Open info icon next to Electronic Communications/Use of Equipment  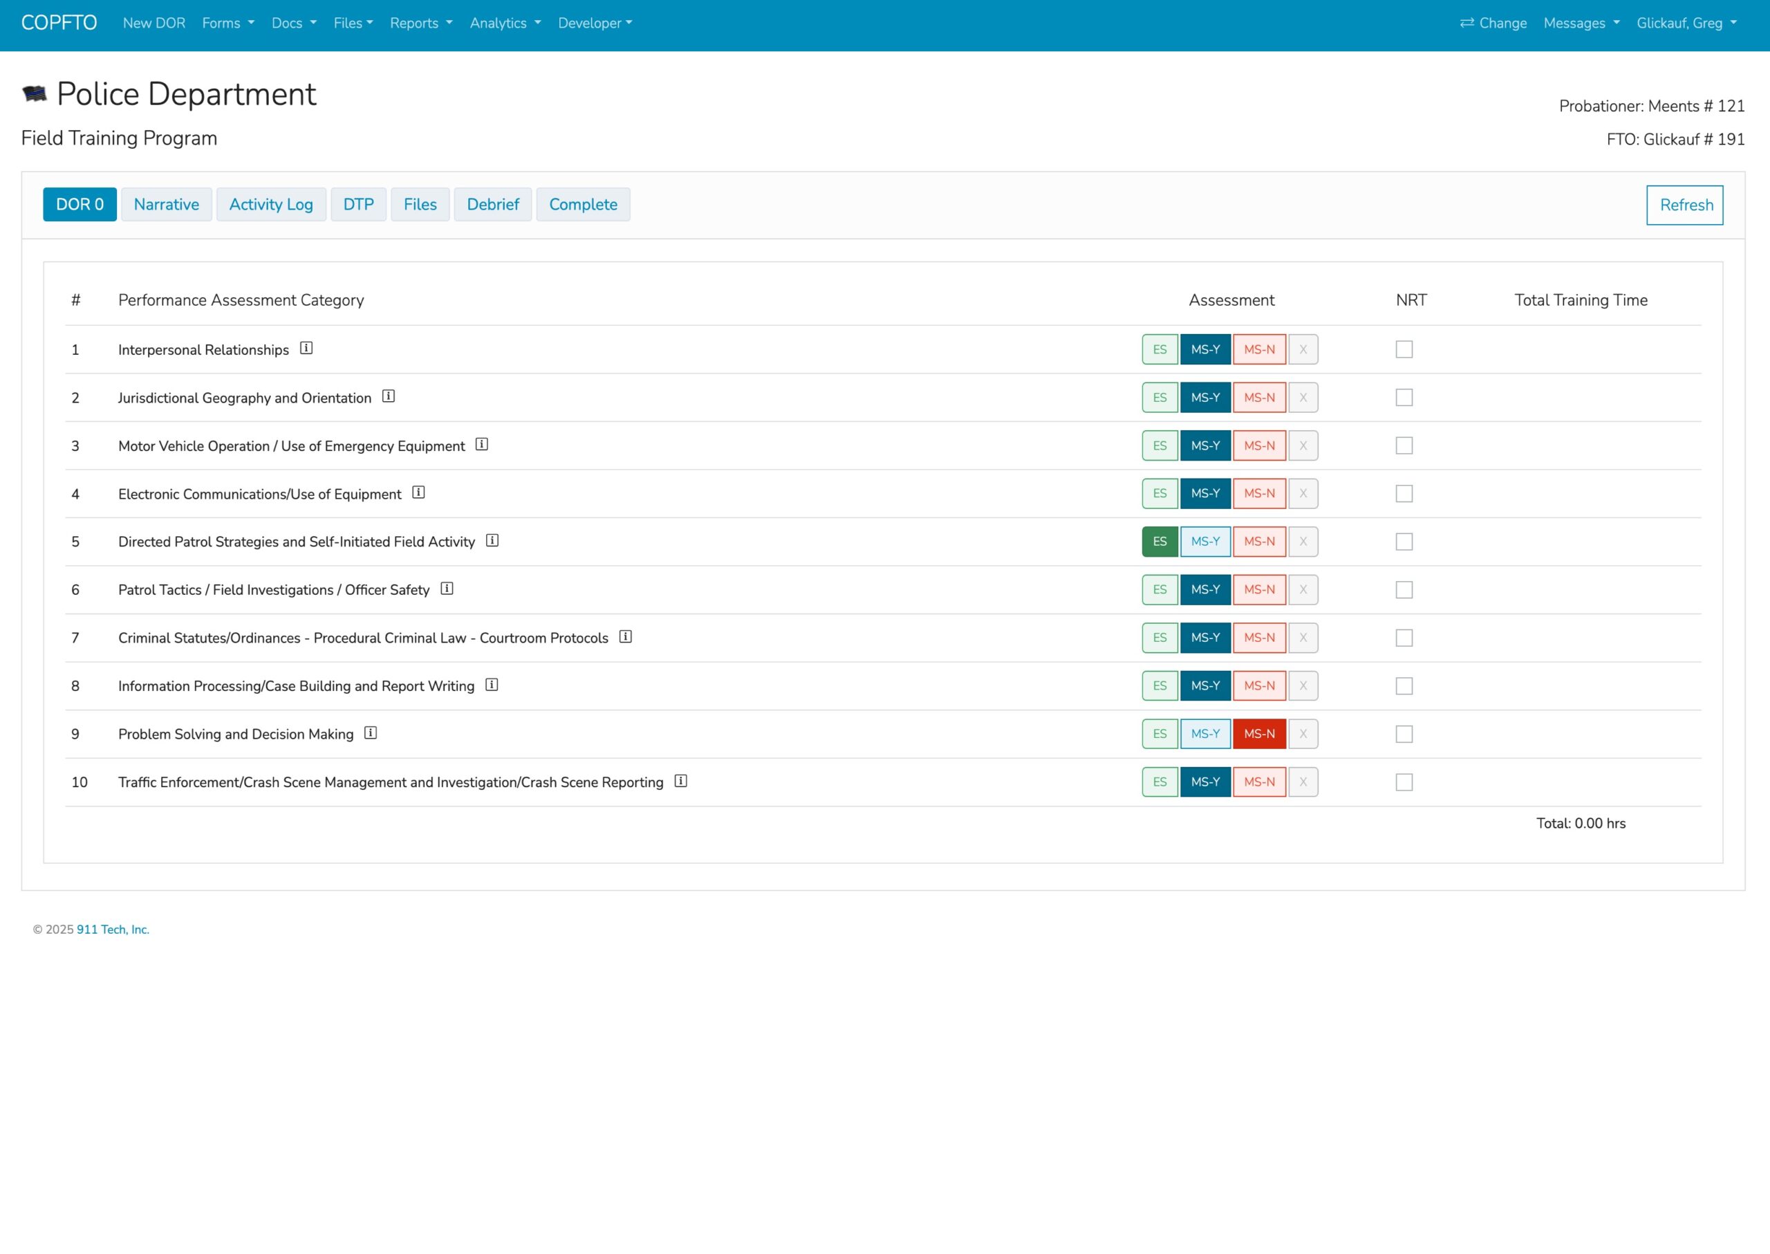pos(418,492)
